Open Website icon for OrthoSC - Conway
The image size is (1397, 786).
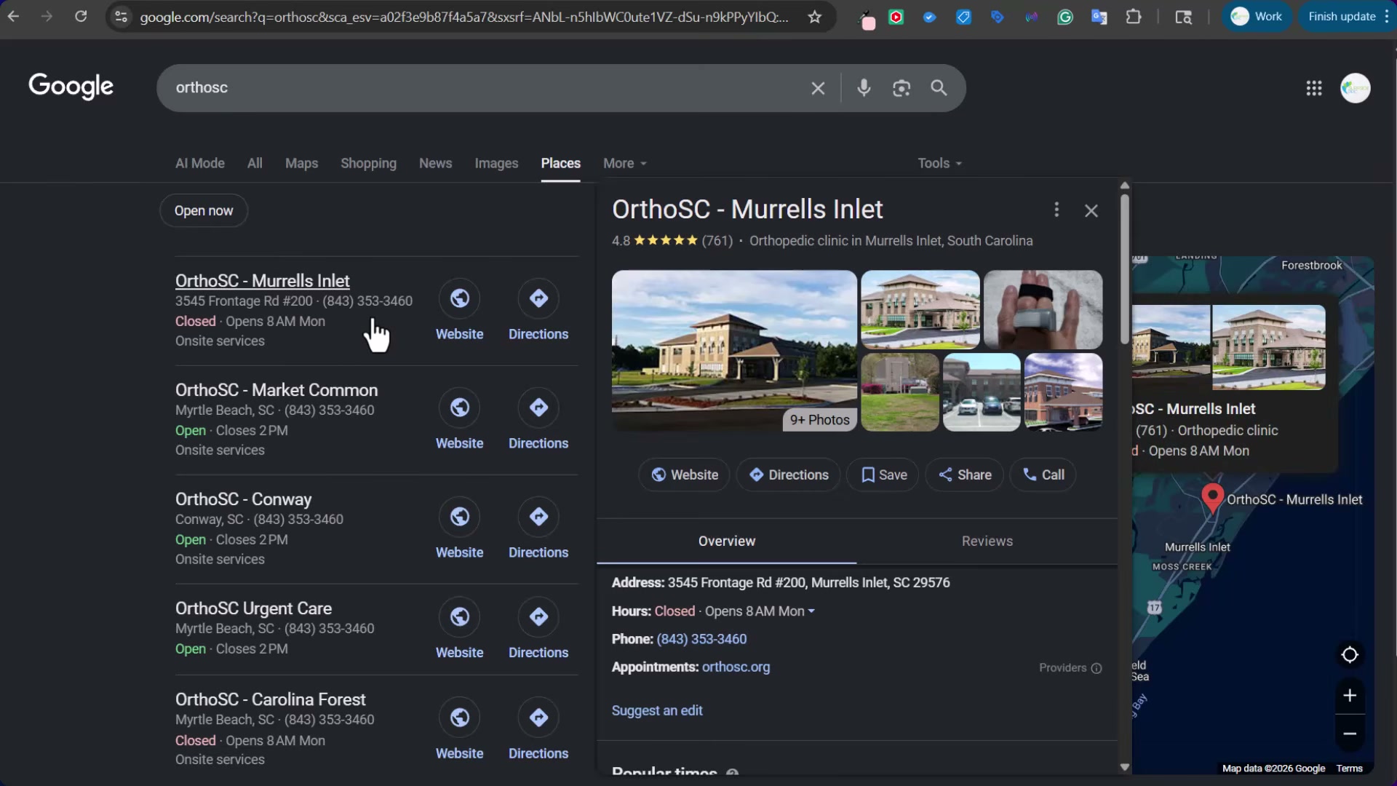coord(459,517)
